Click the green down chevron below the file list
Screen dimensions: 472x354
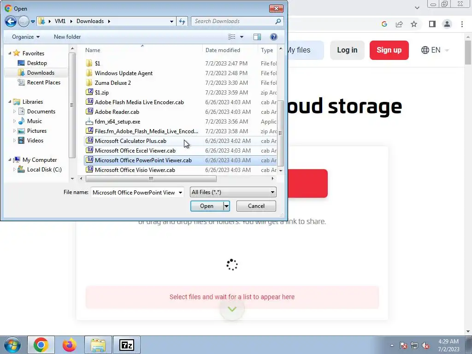pyautogui.click(x=232, y=309)
